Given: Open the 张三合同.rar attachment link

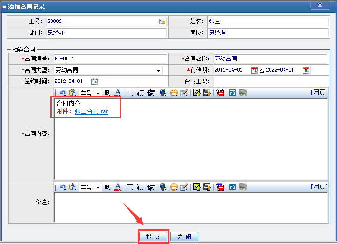Looking at the screenshot, I should 91,111.
